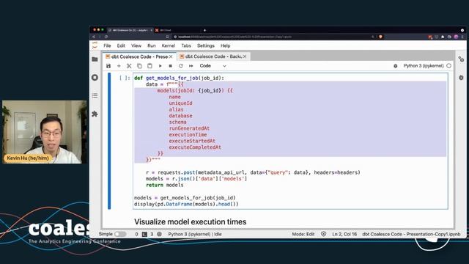Open the Property Inspector in right sidebar

point(461,59)
